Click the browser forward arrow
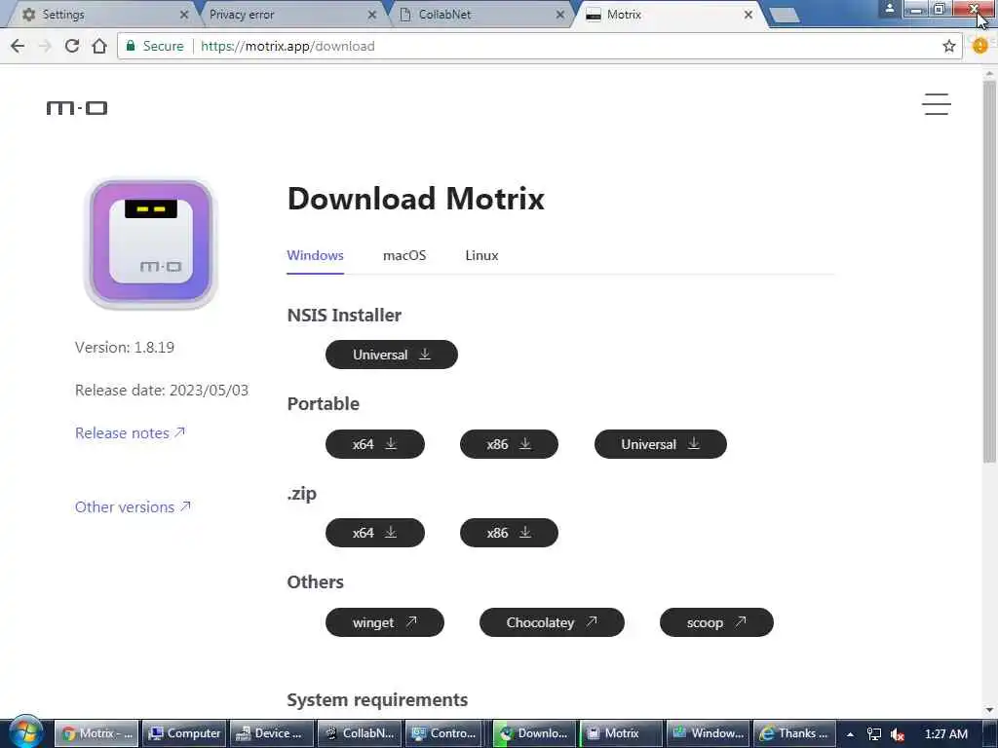This screenshot has width=998, height=748. [45, 46]
